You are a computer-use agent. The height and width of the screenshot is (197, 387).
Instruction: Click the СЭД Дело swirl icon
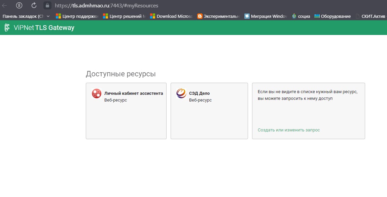181,94
